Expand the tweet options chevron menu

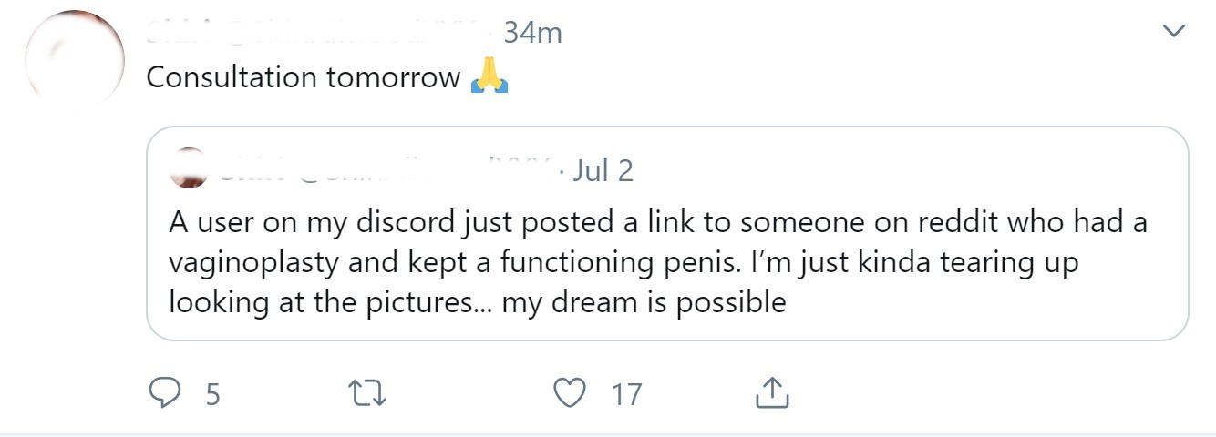[1175, 32]
